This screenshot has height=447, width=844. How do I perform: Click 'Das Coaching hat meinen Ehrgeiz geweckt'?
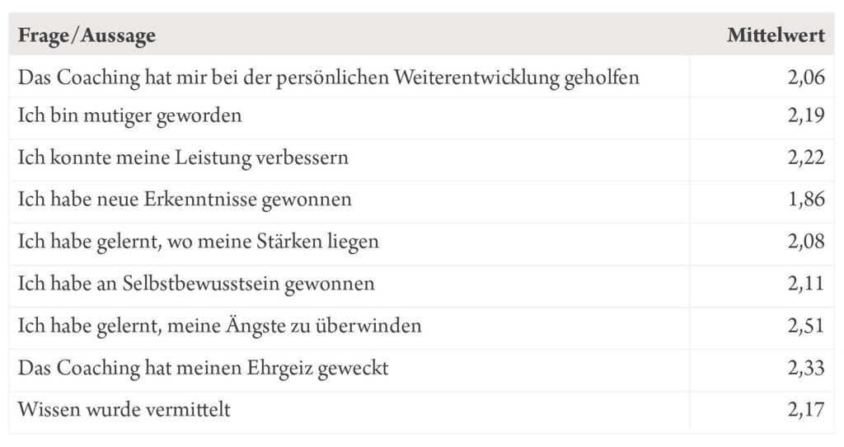click(203, 368)
